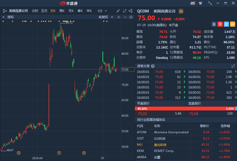The height and width of the screenshot is (161, 237).
Task: Open ATOM Atomera Incorporated row
Action: coord(184,132)
